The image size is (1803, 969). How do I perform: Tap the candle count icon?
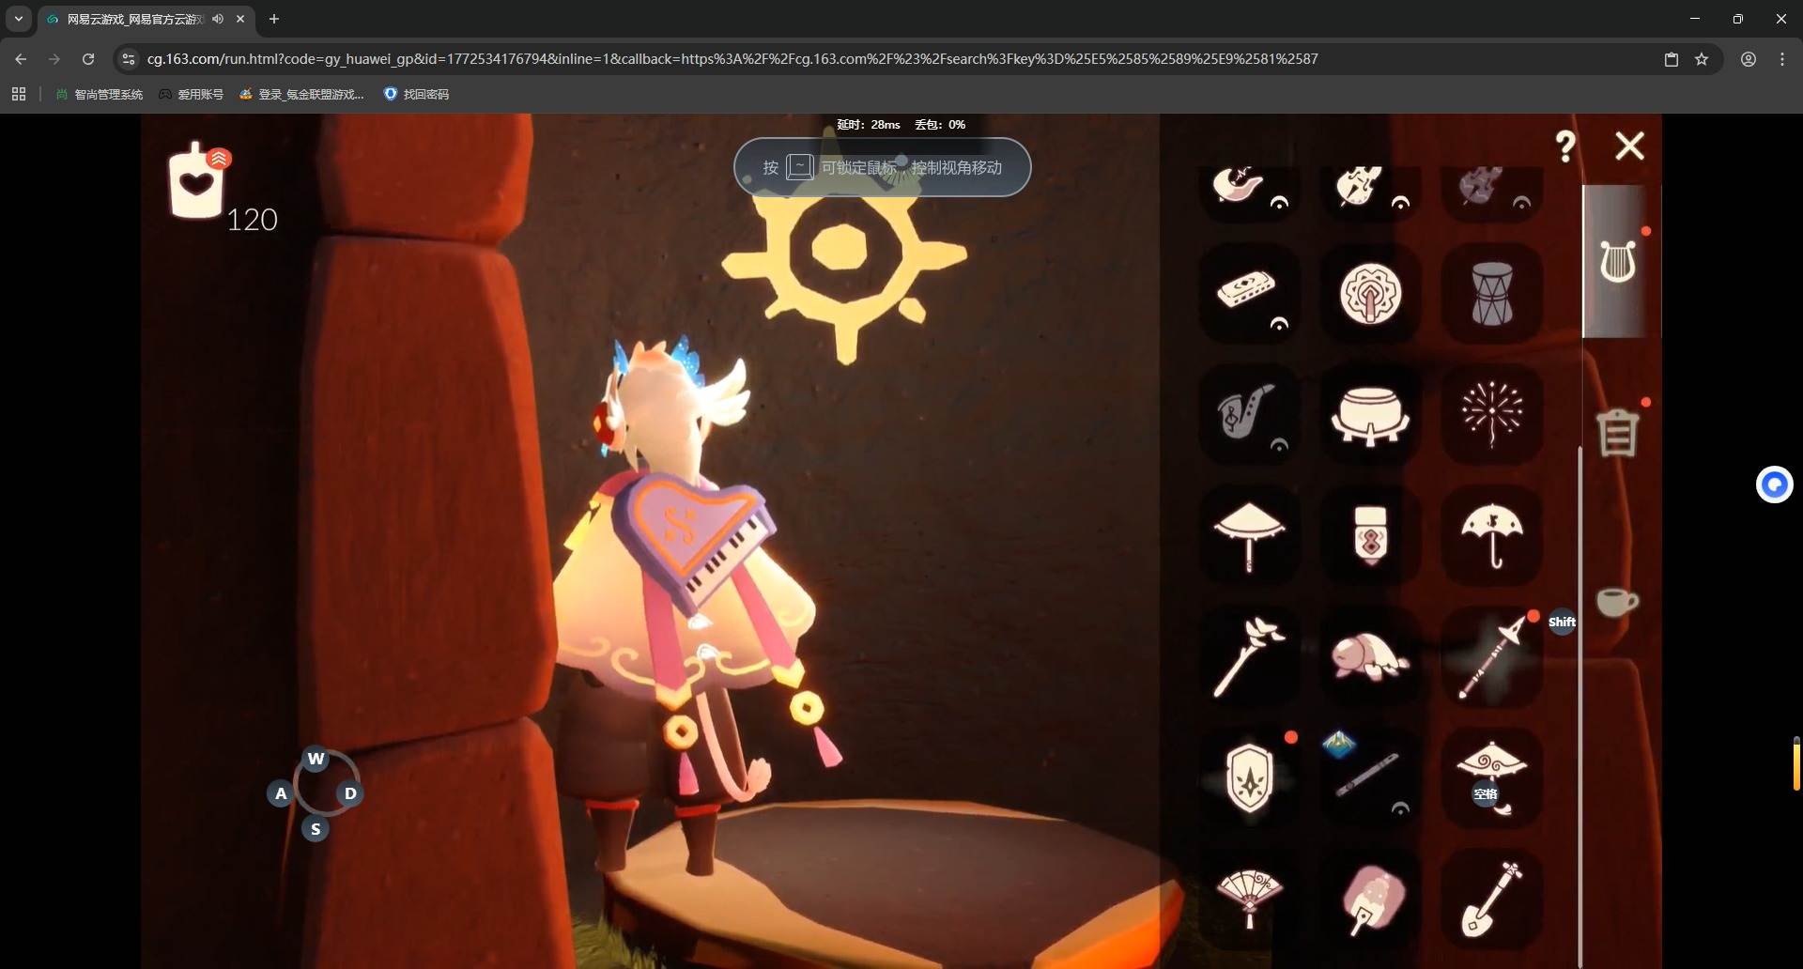click(197, 180)
